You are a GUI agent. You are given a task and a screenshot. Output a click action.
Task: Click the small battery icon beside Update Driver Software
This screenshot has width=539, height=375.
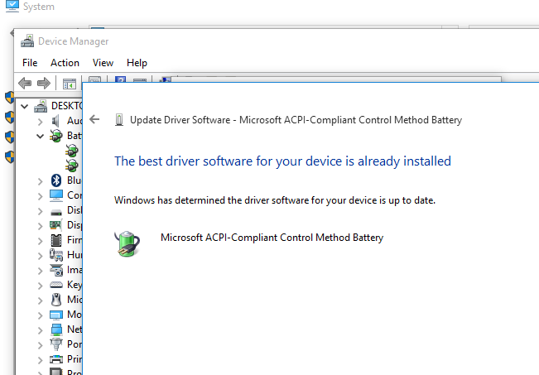click(x=119, y=119)
